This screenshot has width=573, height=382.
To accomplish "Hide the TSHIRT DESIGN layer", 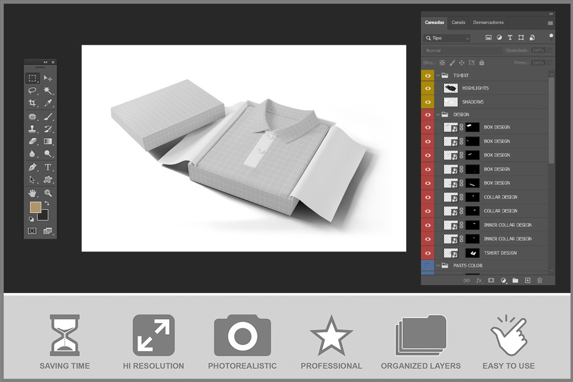I will click(427, 253).
